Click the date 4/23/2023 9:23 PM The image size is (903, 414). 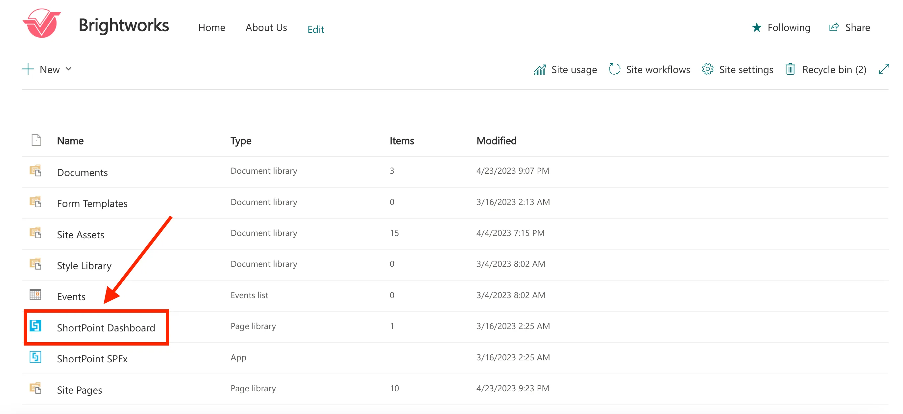(512, 388)
